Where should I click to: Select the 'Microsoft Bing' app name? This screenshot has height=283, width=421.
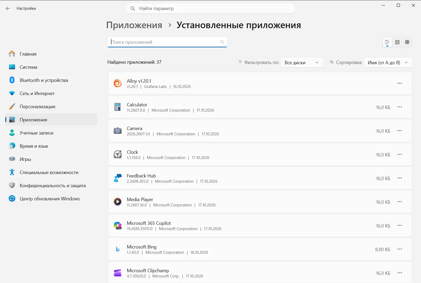tap(142, 247)
